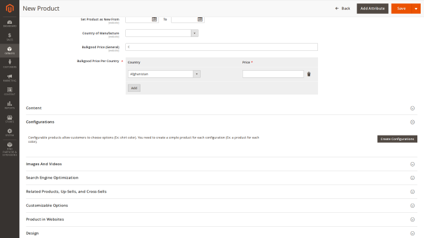This screenshot has height=238, width=424.
Task: Open the Sales sidebar menu
Action: pyautogui.click(x=9, y=37)
